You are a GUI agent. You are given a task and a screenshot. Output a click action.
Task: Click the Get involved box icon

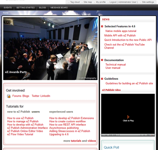(9, 96)
